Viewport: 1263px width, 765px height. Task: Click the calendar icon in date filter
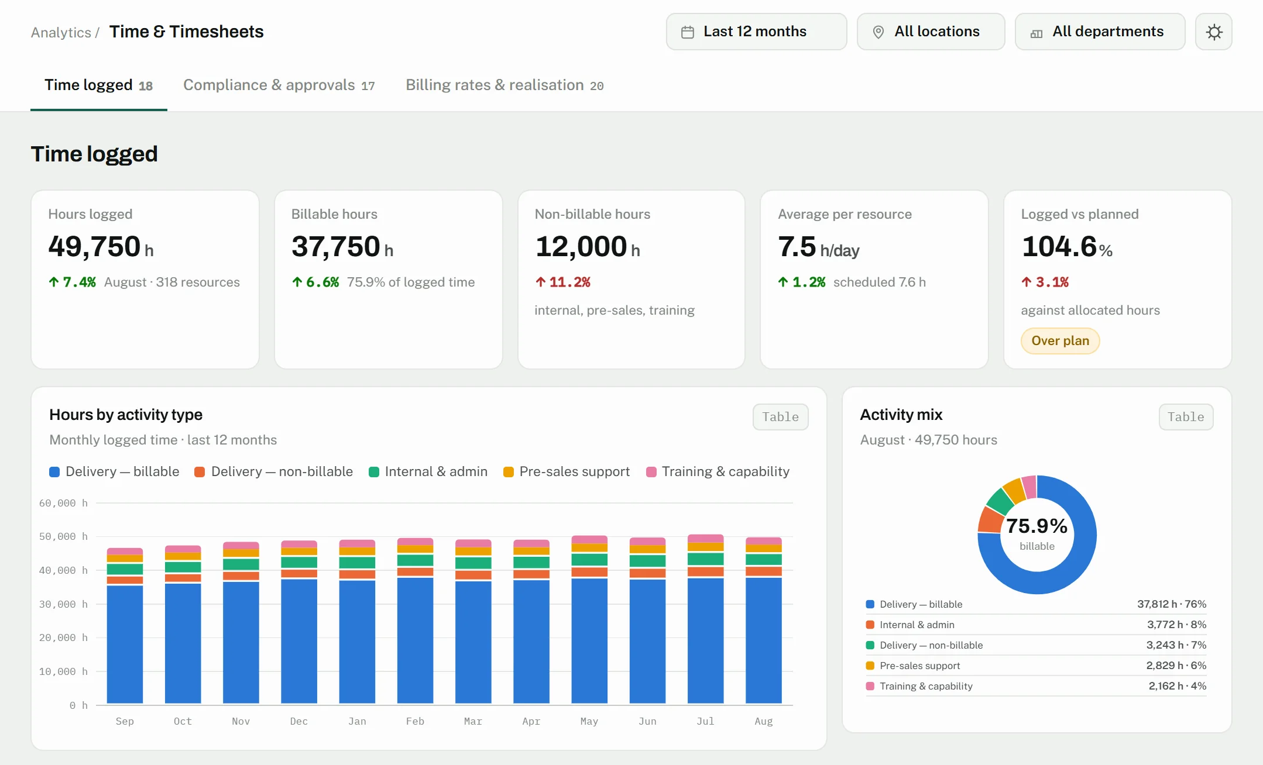(688, 32)
